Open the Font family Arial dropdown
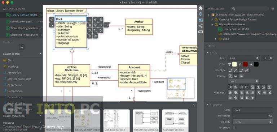This screenshot has height=132, width=277. pyautogui.click(x=244, y=58)
